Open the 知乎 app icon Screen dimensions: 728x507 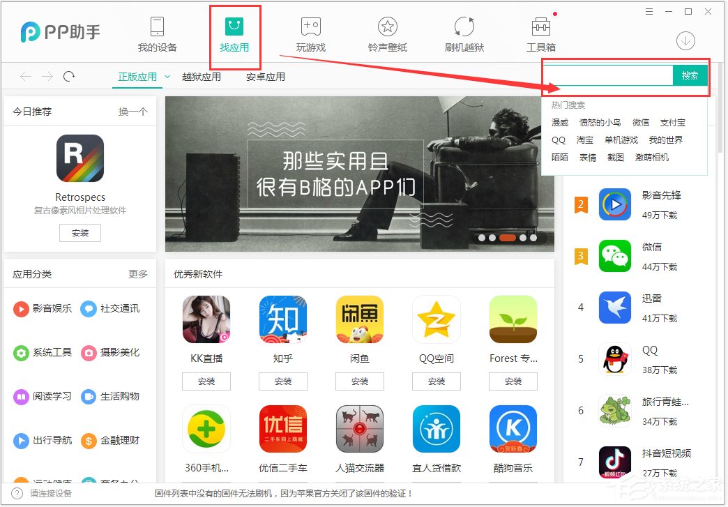pyautogui.click(x=282, y=319)
